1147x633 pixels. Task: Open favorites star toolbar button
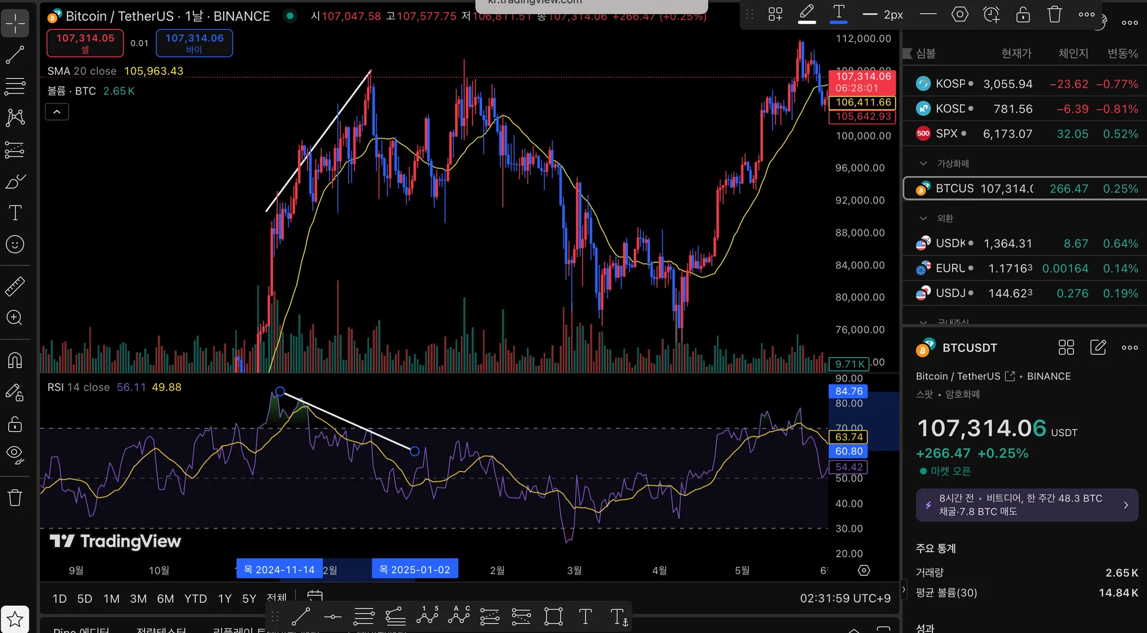[x=15, y=619]
